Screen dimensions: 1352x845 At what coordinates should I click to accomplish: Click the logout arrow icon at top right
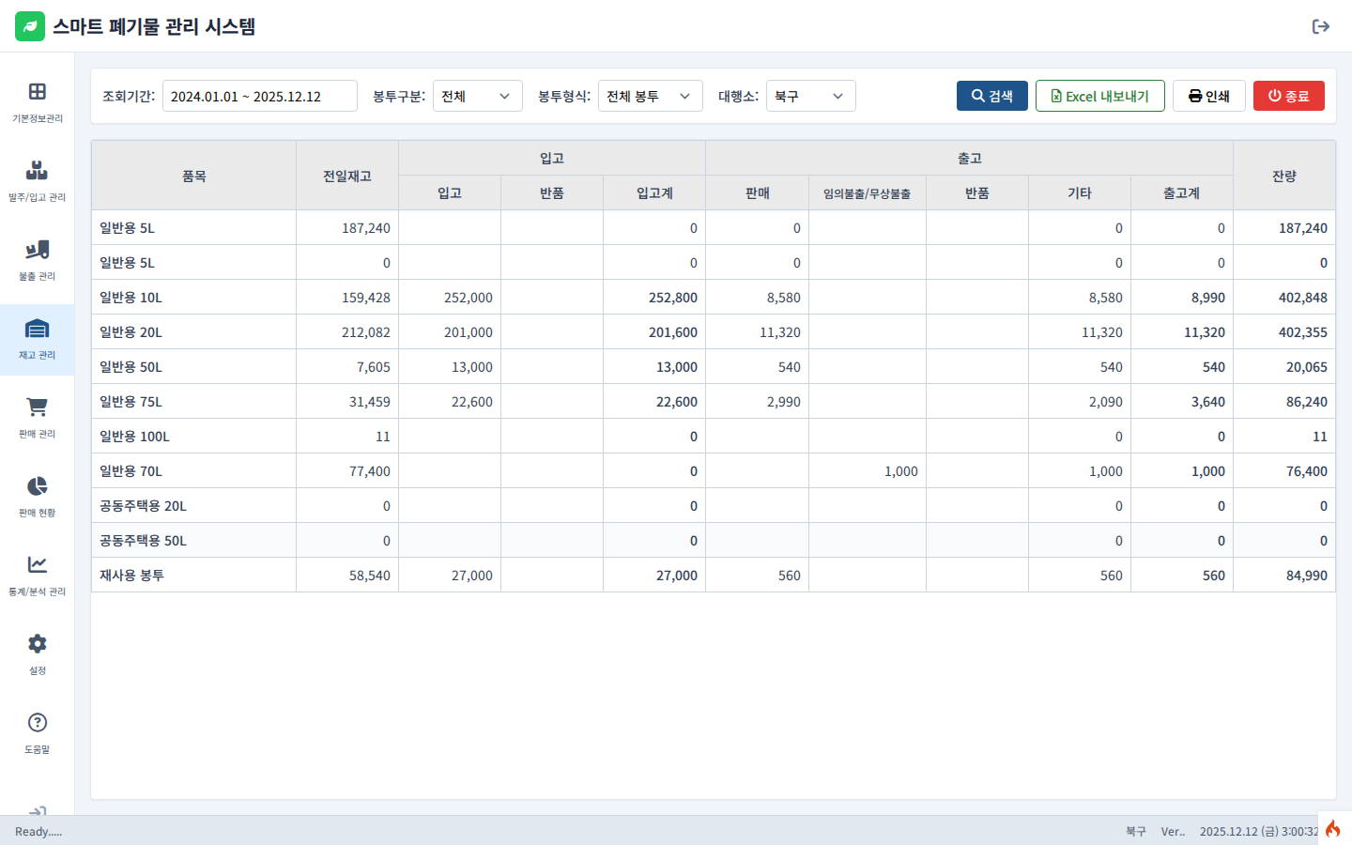pyautogui.click(x=1321, y=27)
